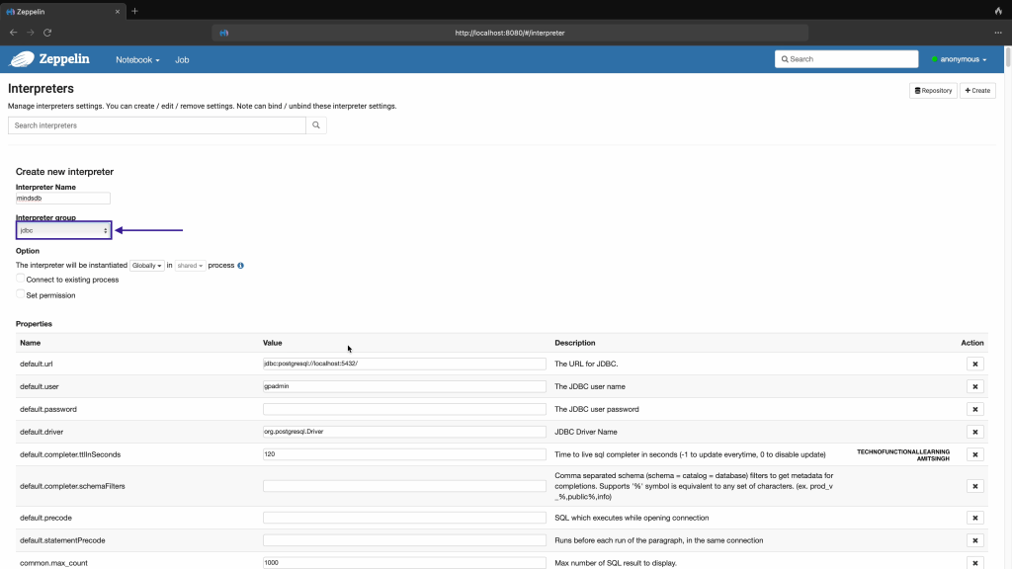The width and height of the screenshot is (1012, 569).
Task: Remove the default.password property row
Action: click(974, 409)
